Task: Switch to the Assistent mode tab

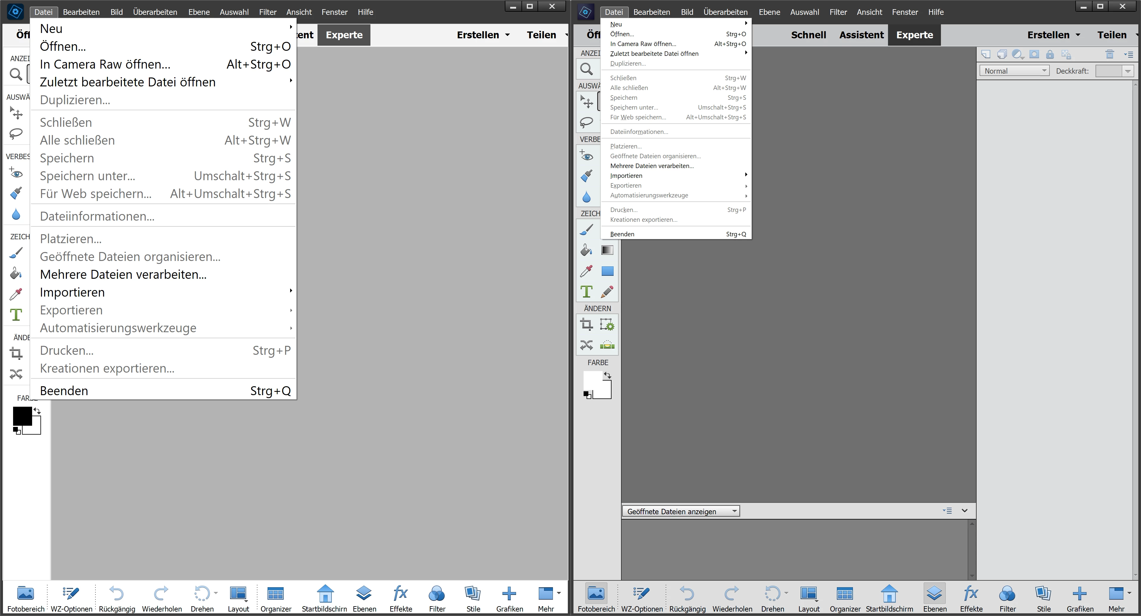Action: [861, 35]
